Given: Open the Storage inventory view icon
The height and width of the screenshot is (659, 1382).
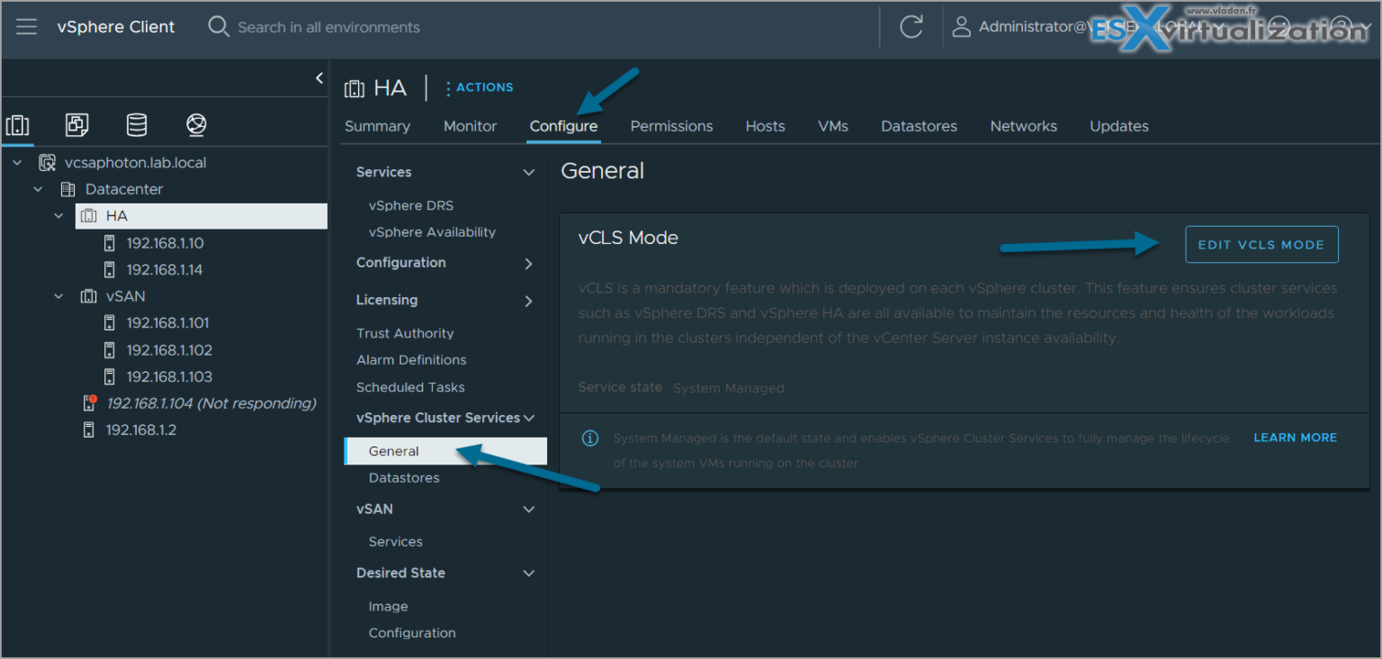Looking at the screenshot, I should tap(137, 125).
